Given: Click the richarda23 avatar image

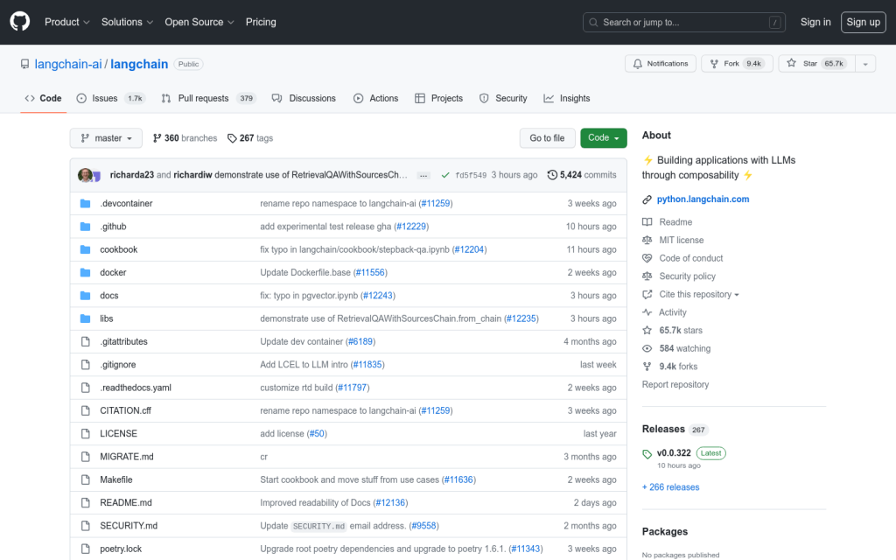Looking at the screenshot, I should pos(85,175).
